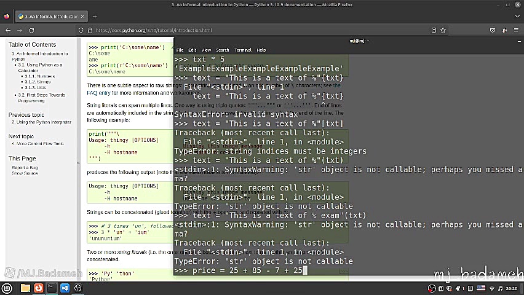Viewport: 524px width, 295px height.
Task: Open the terminal View menu
Action: [206, 50]
